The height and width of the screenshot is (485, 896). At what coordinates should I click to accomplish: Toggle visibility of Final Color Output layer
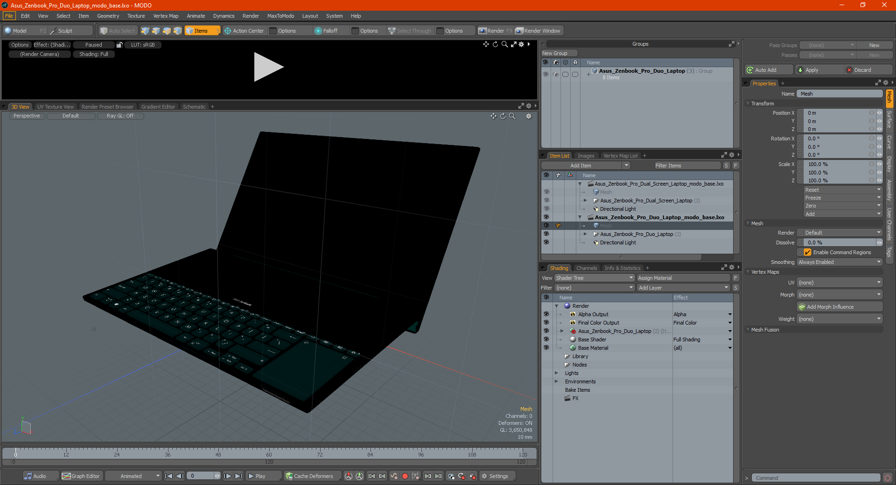pos(546,323)
